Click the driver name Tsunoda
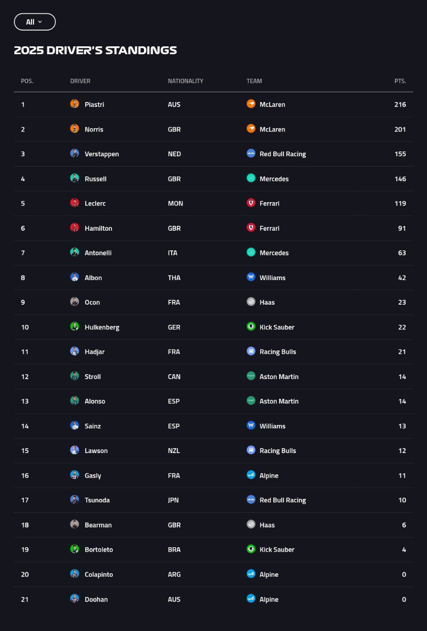The height and width of the screenshot is (631, 427). coord(98,500)
